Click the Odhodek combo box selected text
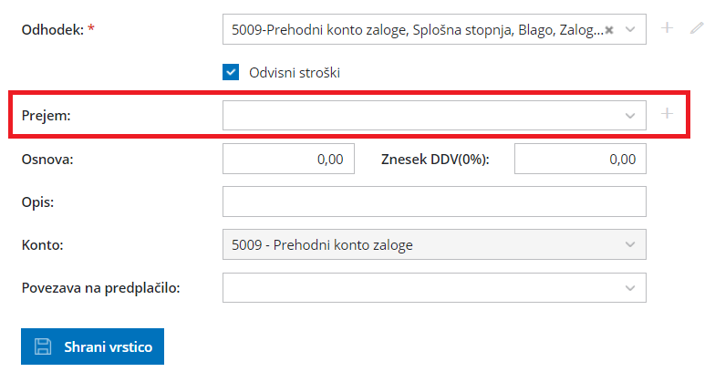The image size is (715, 372). point(416,29)
